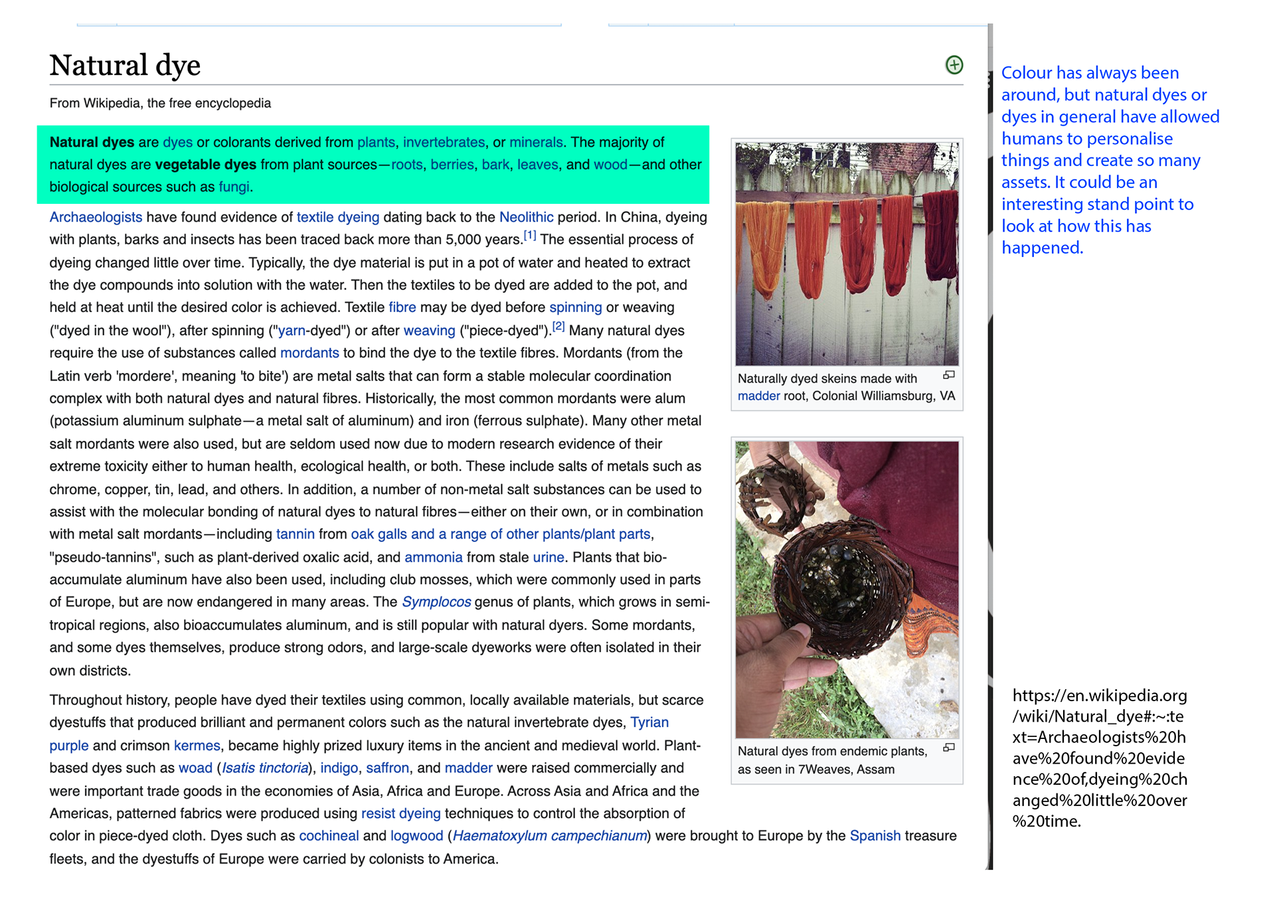This screenshot has width=1275, height=903.
Task: Open 'oak galls and a range of other plants' link
Action: [x=501, y=534]
